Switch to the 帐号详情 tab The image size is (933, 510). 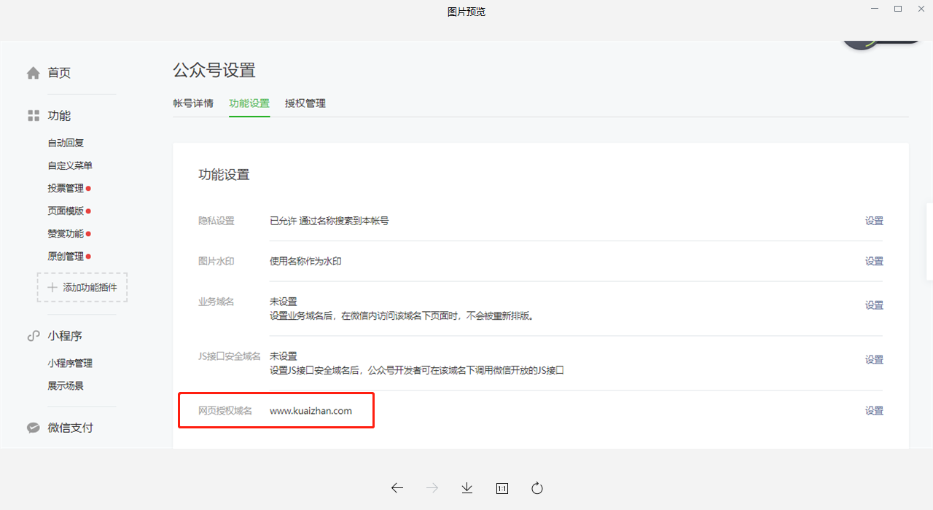(193, 103)
